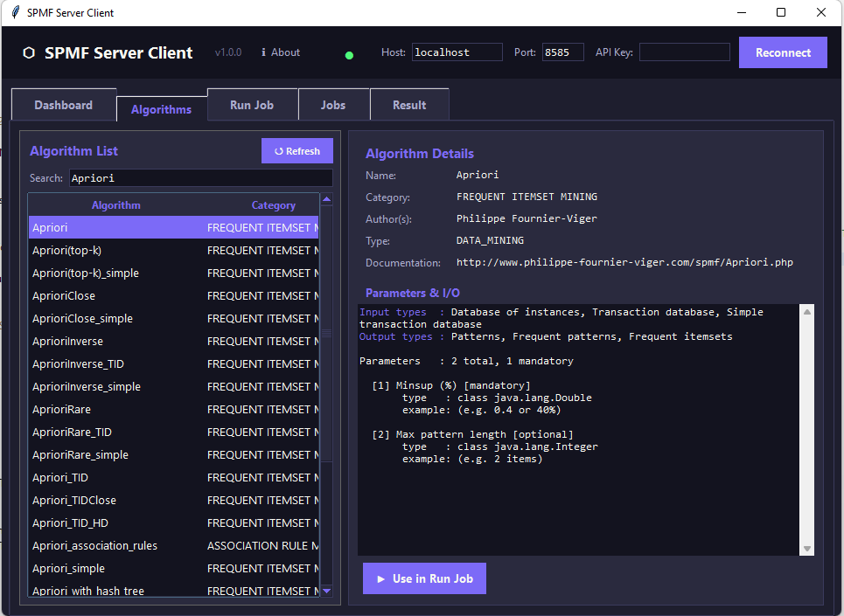Click the API Key input field

684,52
